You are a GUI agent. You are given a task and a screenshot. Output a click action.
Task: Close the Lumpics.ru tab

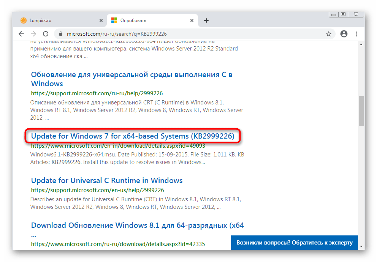click(x=101, y=21)
